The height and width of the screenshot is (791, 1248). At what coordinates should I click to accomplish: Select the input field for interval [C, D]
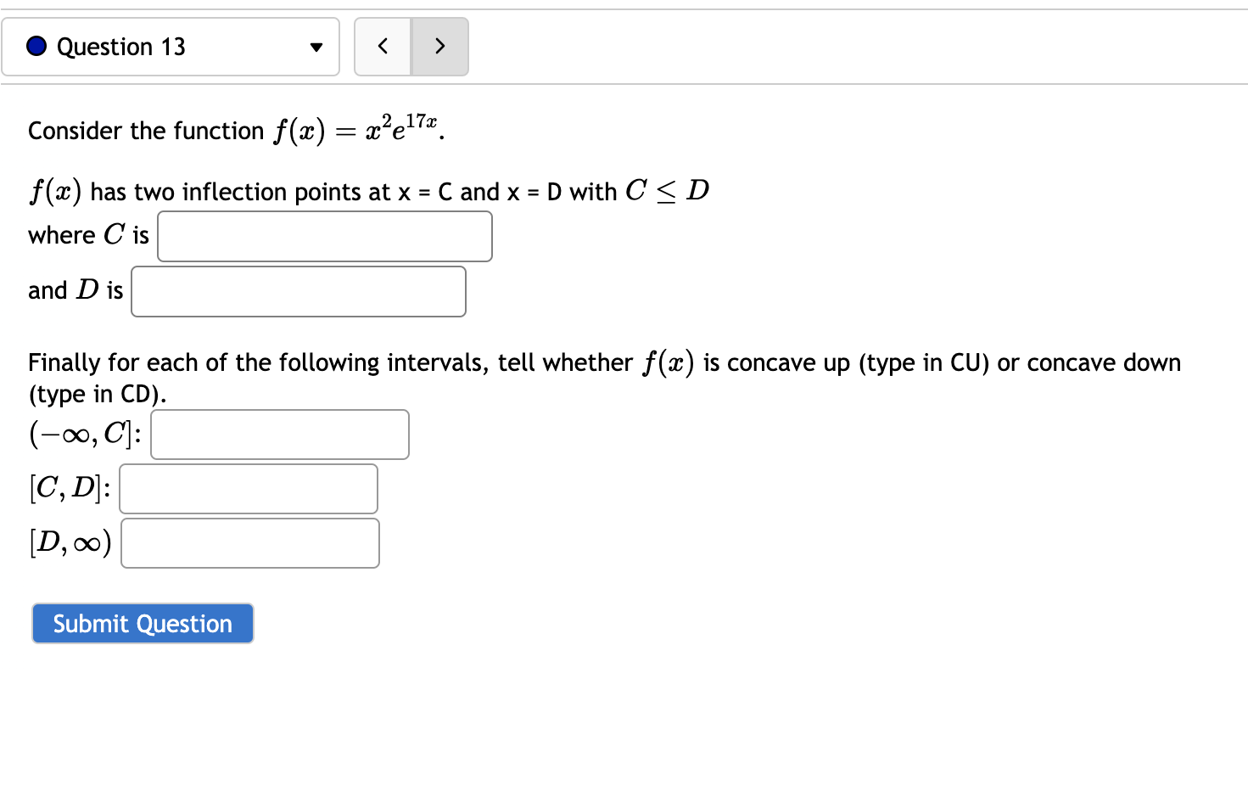click(x=248, y=489)
